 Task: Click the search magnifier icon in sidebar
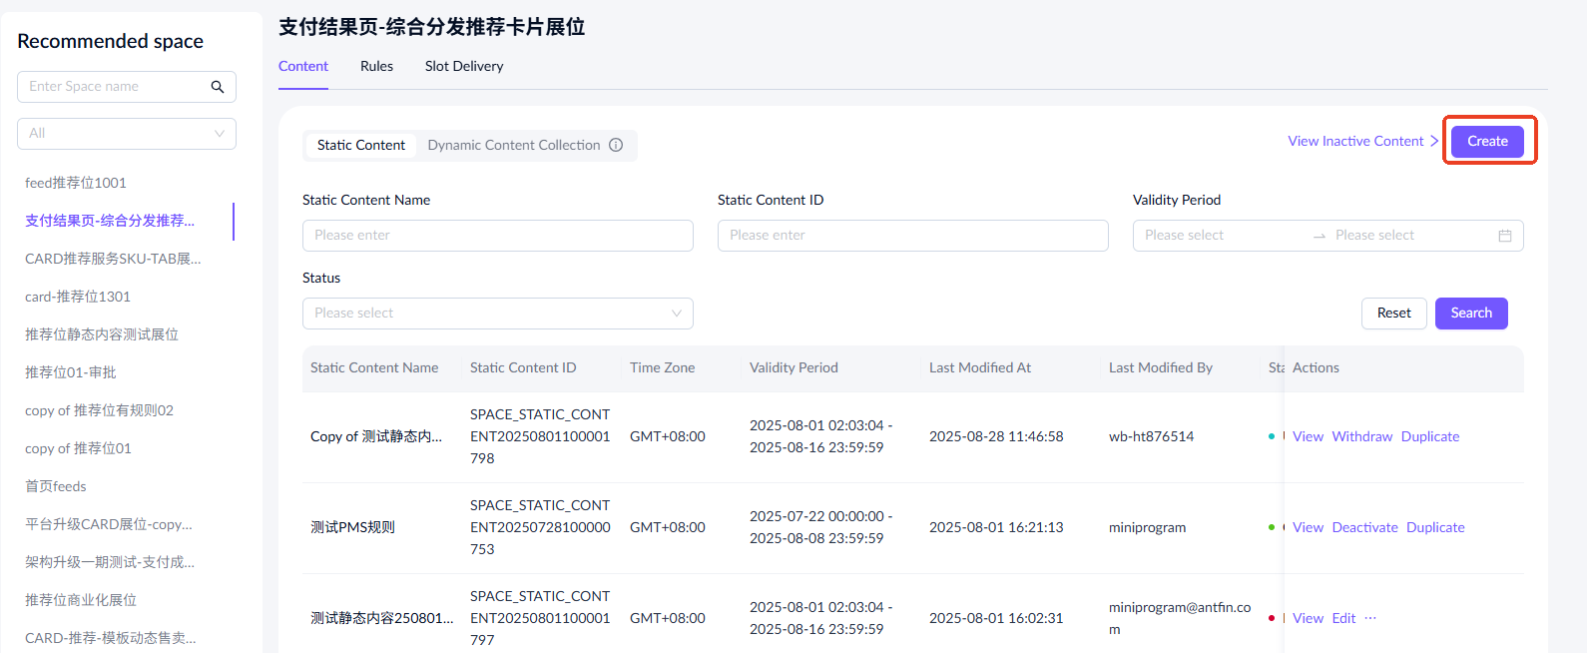pyautogui.click(x=218, y=87)
